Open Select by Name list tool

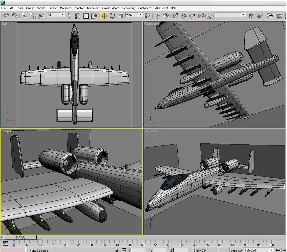point(78,16)
